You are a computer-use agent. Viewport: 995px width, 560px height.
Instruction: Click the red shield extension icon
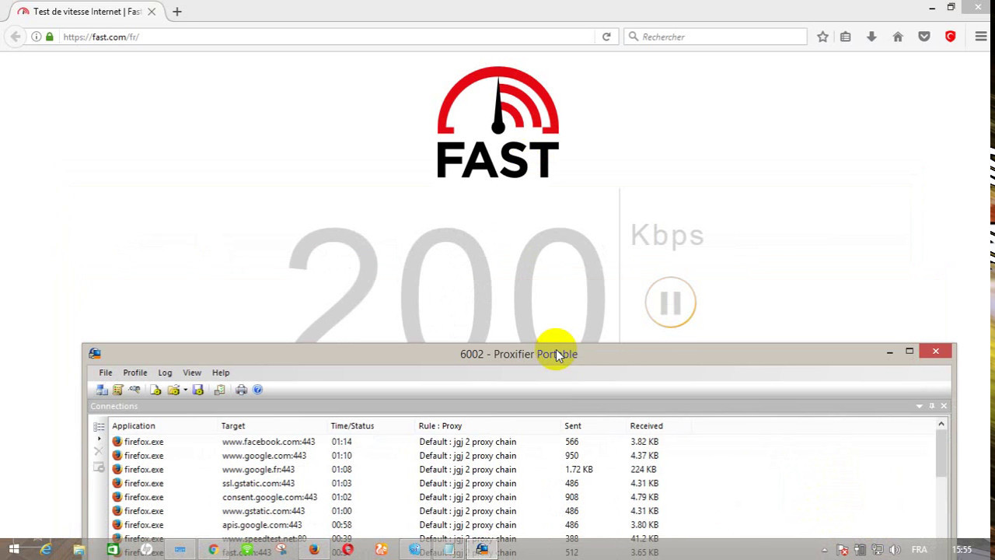point(950,37)
